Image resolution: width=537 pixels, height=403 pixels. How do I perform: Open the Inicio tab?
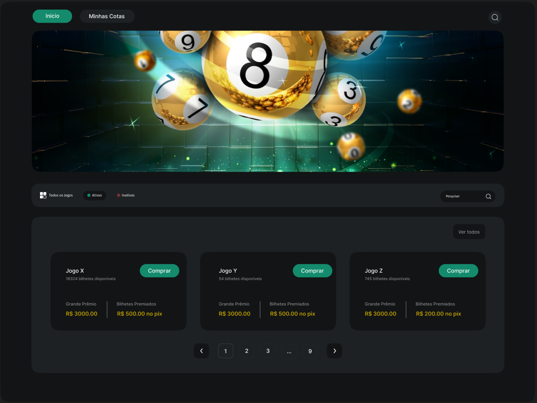(x=52, y=16)
